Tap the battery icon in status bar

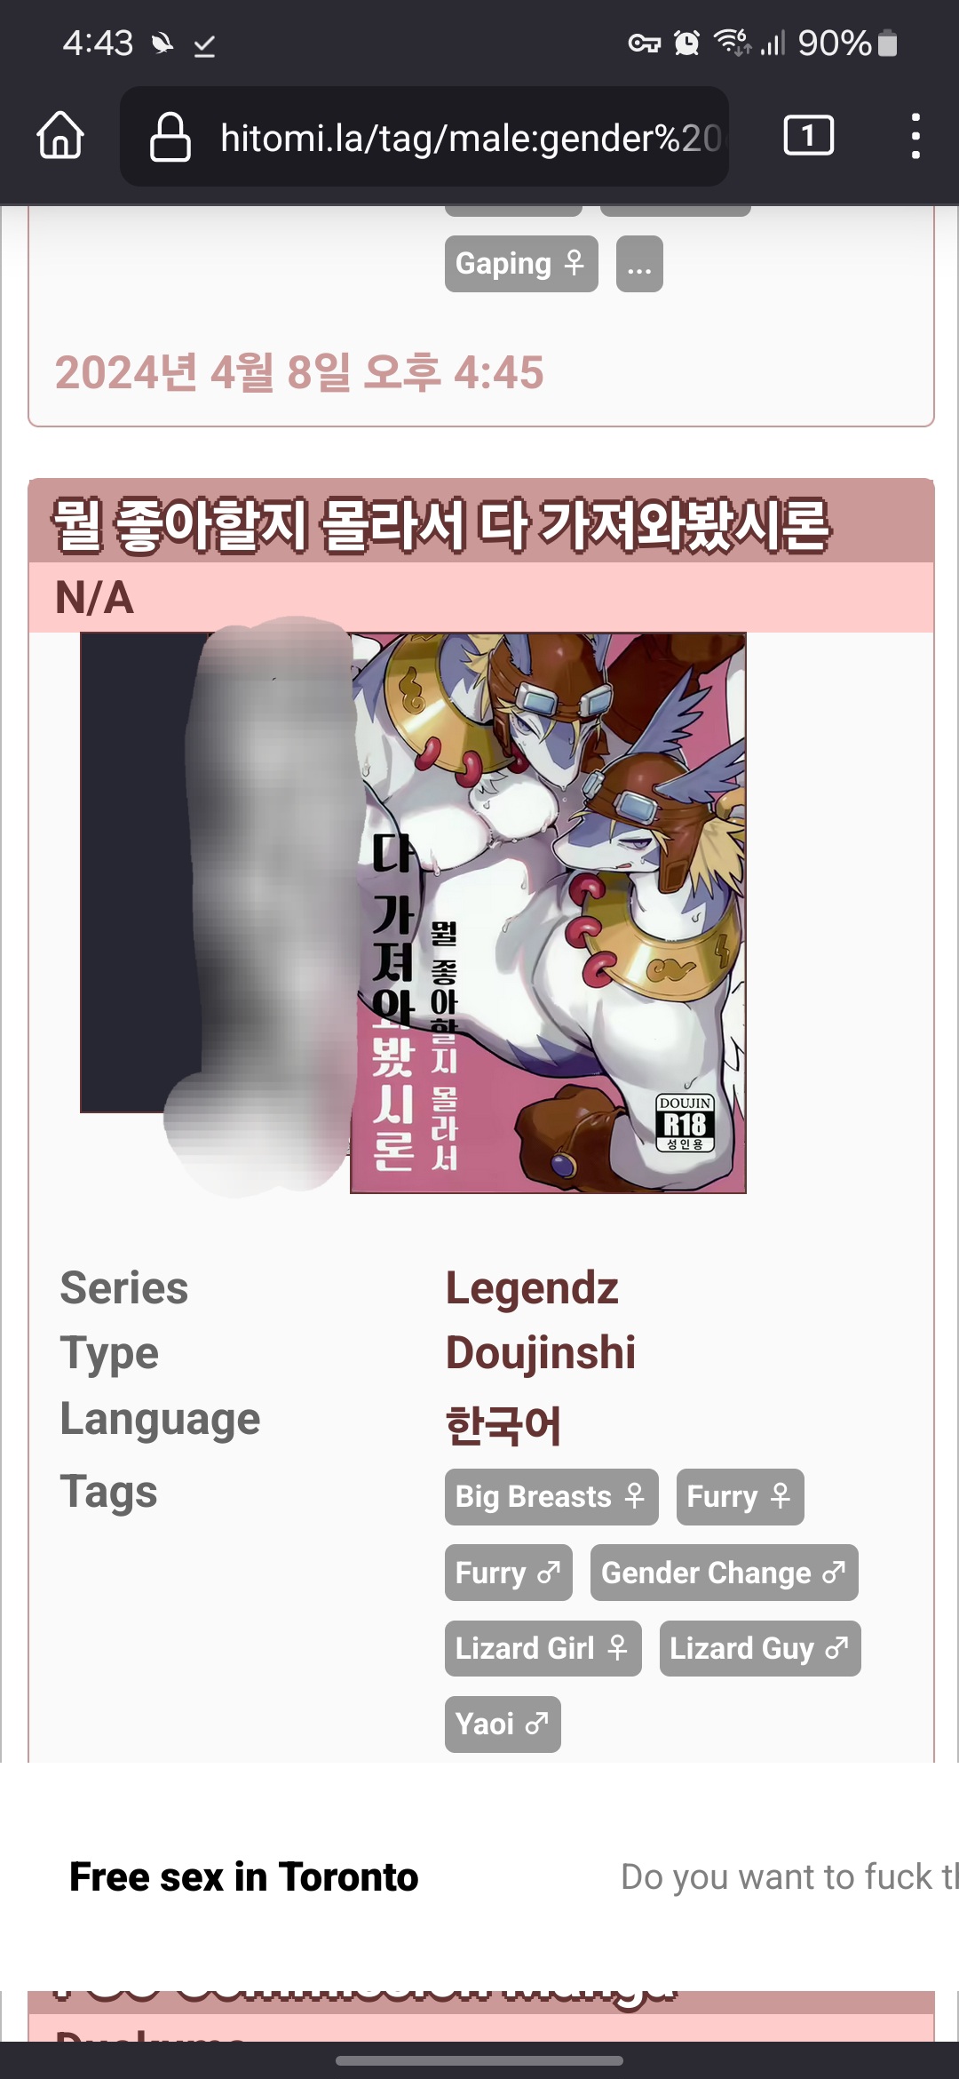(887, 43)
